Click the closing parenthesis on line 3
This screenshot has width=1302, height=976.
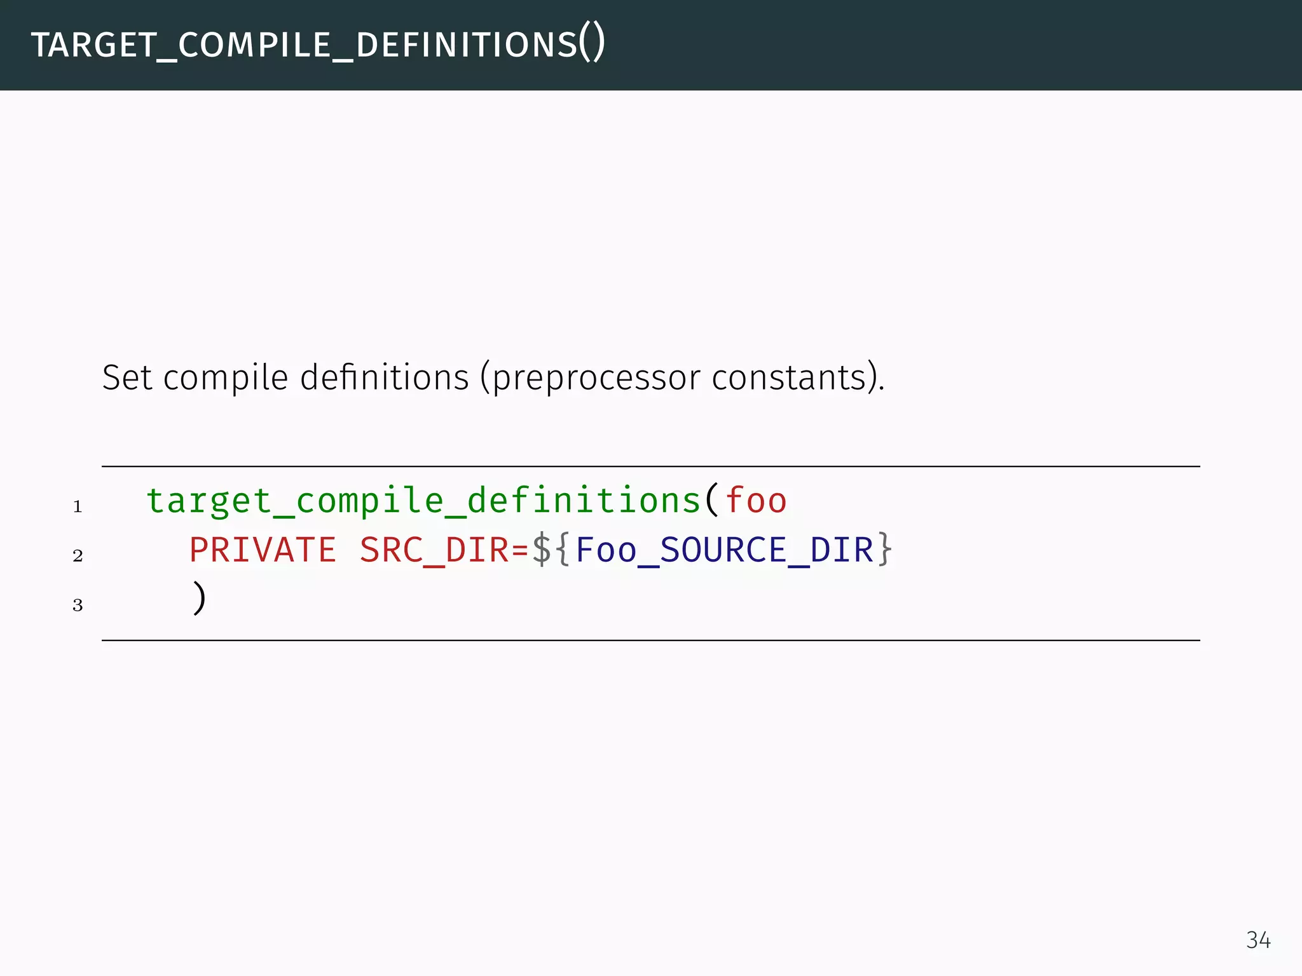pos(199,599)
